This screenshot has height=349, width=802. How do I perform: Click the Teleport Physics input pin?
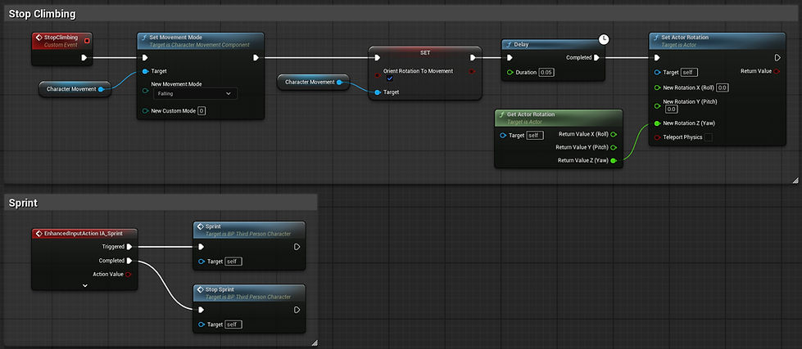658,137
